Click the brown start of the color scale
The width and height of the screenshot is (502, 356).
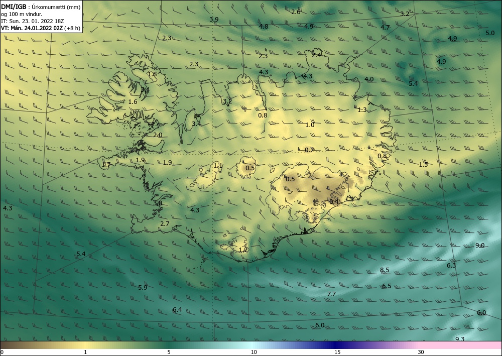pyautogui.click(x=13, y=345)
